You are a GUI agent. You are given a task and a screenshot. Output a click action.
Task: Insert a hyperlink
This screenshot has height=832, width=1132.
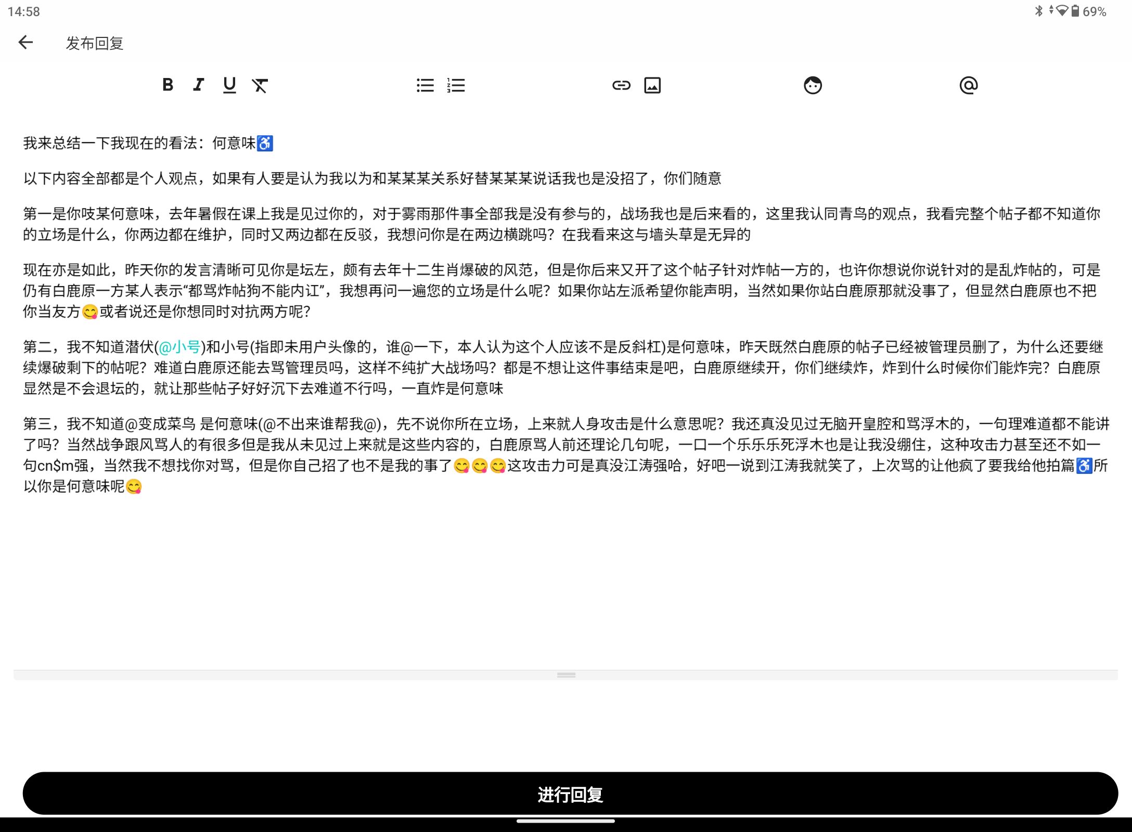coord(621,85)
